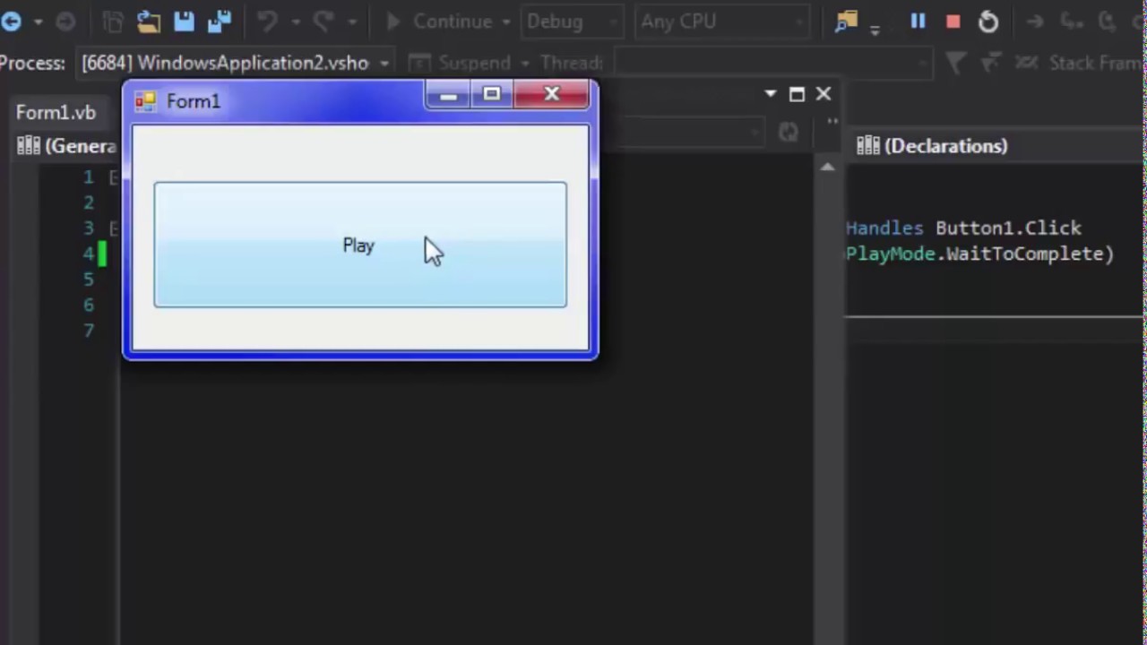Image resolution: width=1147 pixels, height=645 pixels.
Task: Click the flagged threads icon next to funnel
Action: pyautogui.click(x=990, y=63)
